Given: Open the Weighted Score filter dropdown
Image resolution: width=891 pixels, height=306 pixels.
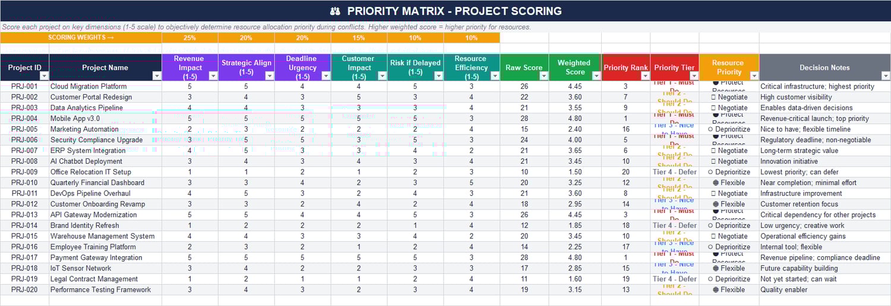Looking at the screenshot, I should tap(596, 76).
